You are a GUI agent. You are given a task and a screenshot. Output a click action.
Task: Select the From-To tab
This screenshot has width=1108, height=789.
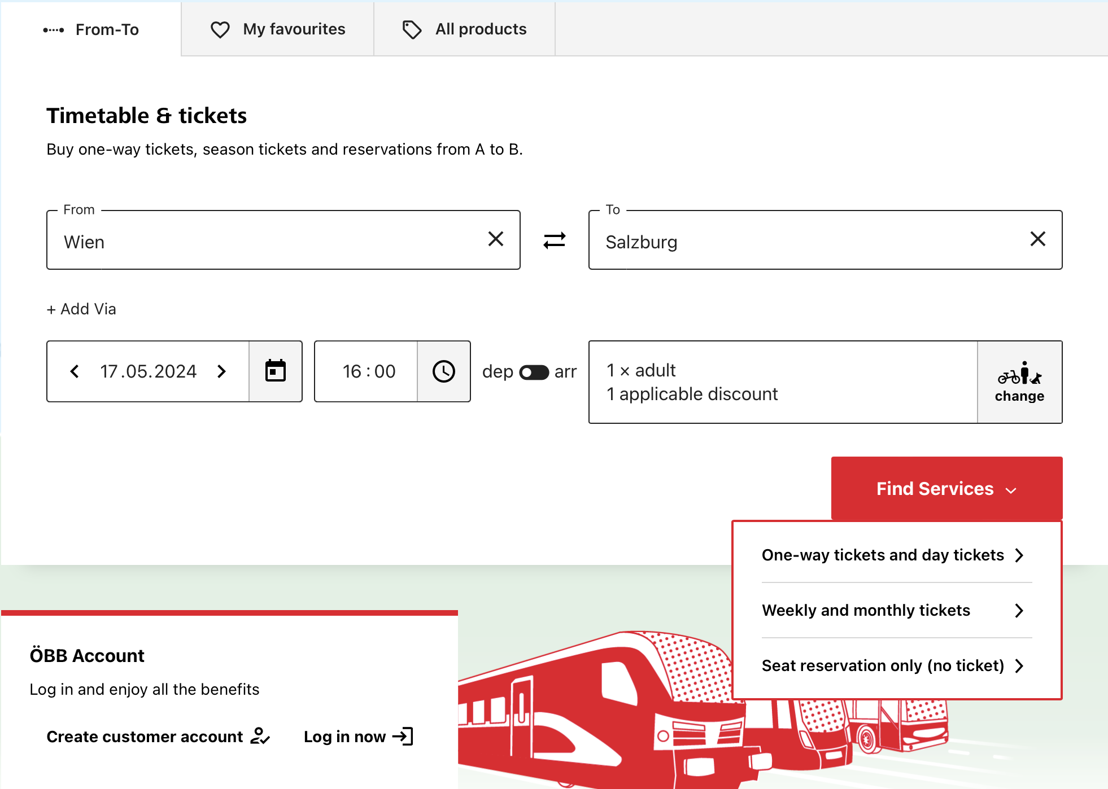[x=91, y=29]
